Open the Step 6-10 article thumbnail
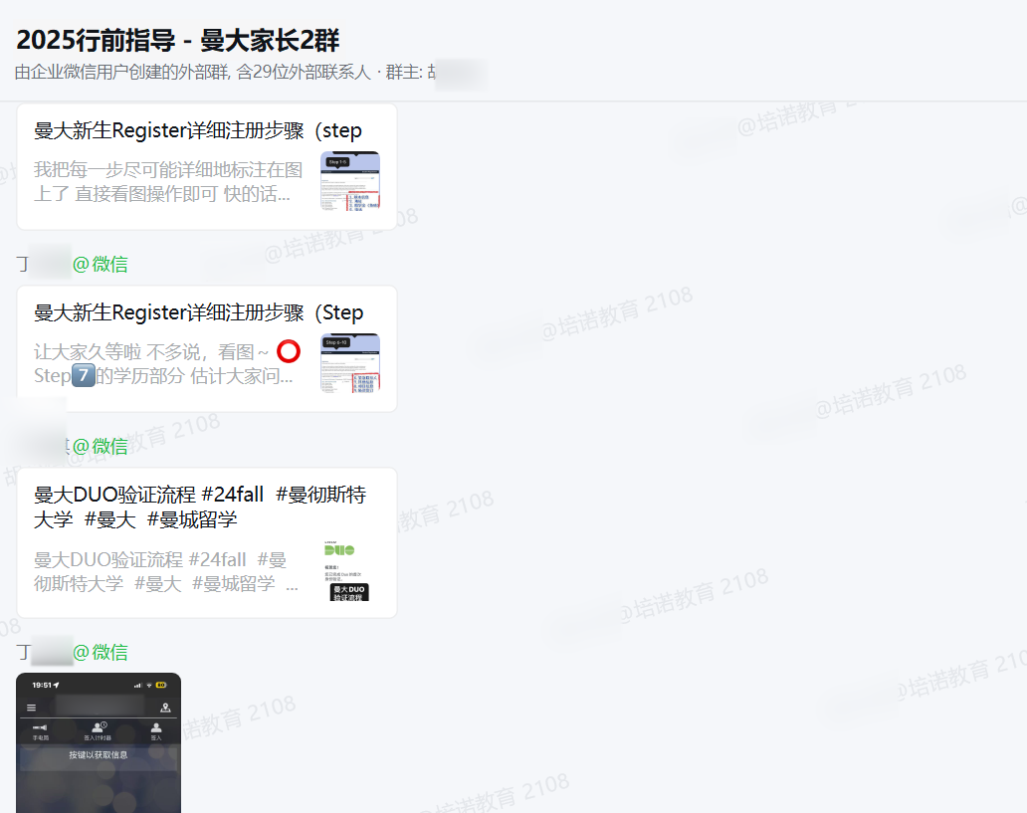Screen dimensions: 1027x813 tap(349, 363)
